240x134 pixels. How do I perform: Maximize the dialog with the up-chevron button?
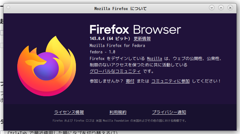221,8
